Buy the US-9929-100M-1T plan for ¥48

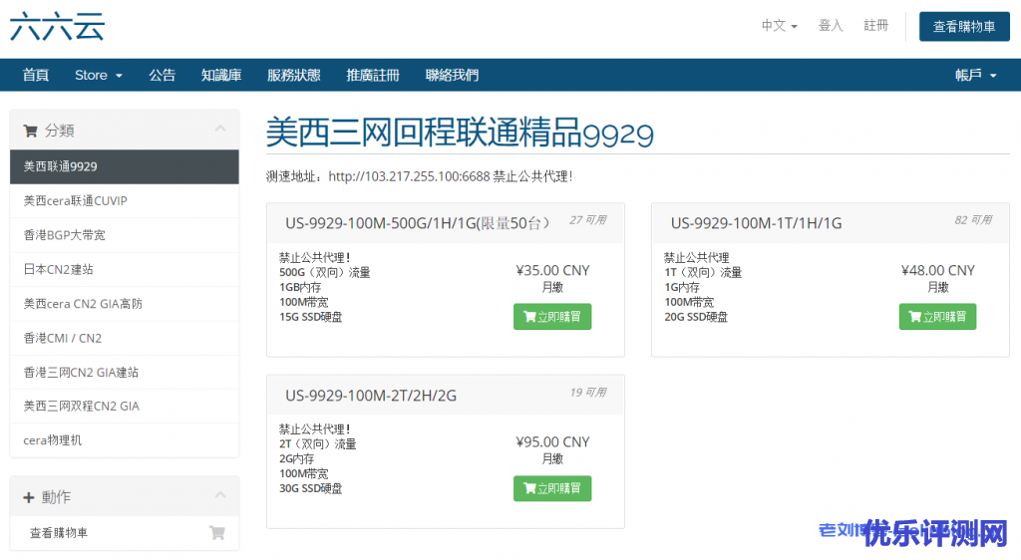pyautogui.click(x=937, y=317)
